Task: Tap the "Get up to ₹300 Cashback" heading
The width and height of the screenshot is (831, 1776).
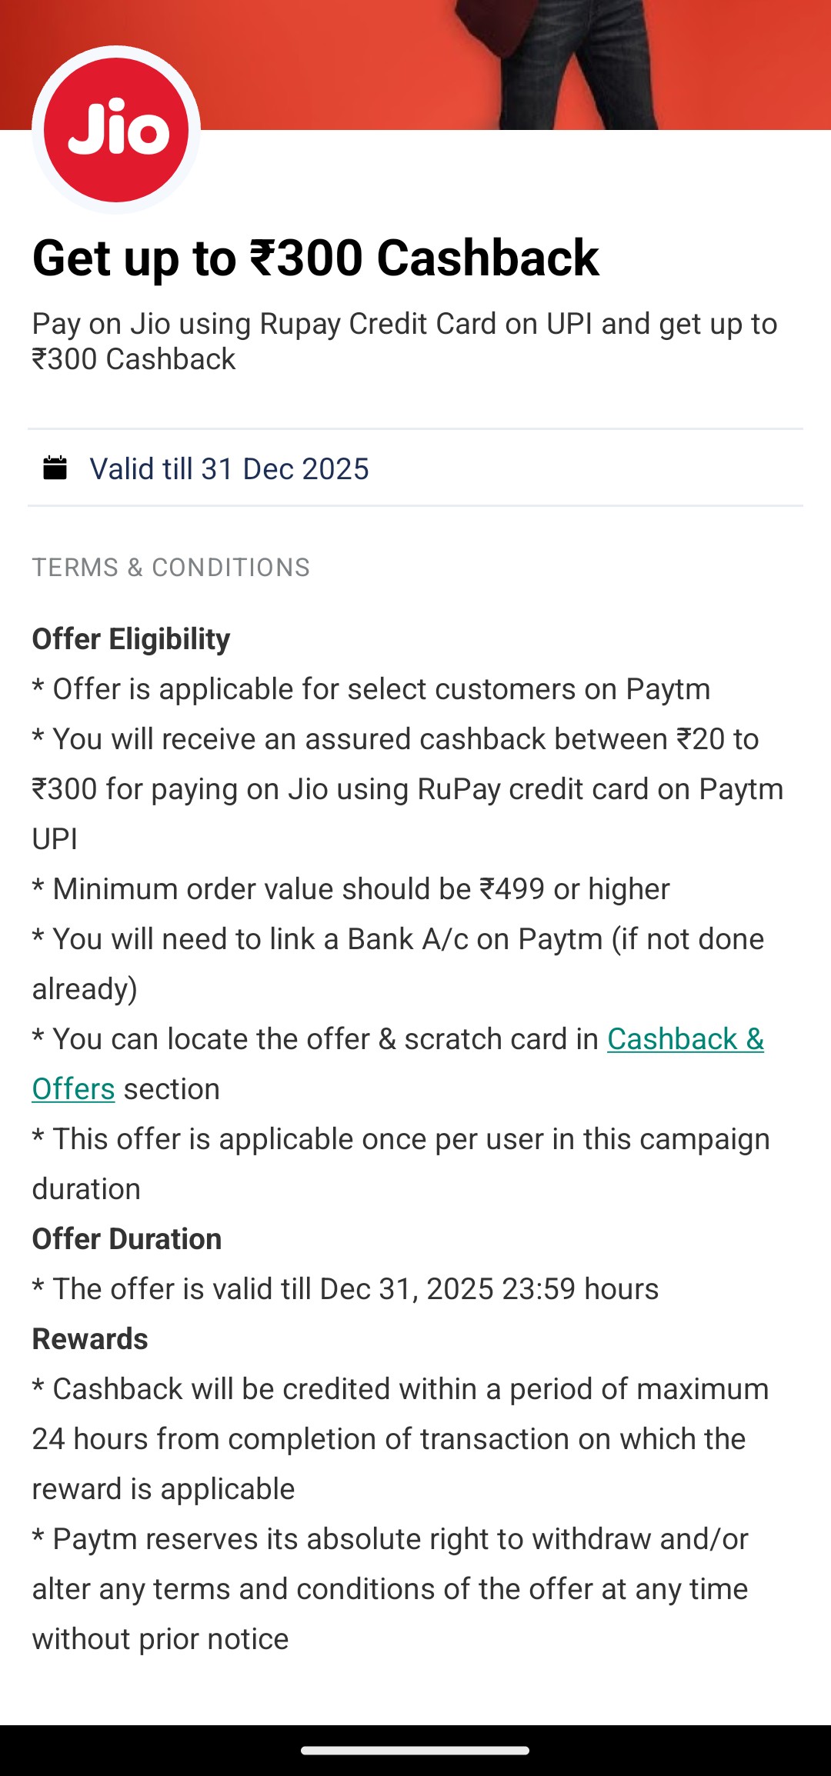Action: click(315, 258)
